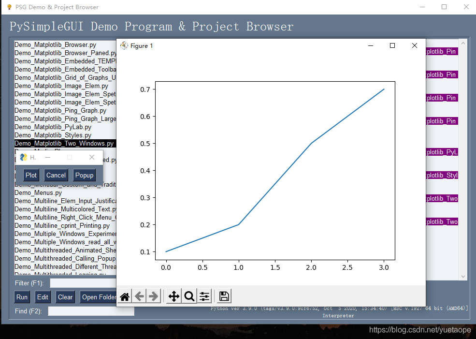Viewport: 476px width, 339px height.
Task: Maximize the Figure 1 window
Action: click(392, 45)
